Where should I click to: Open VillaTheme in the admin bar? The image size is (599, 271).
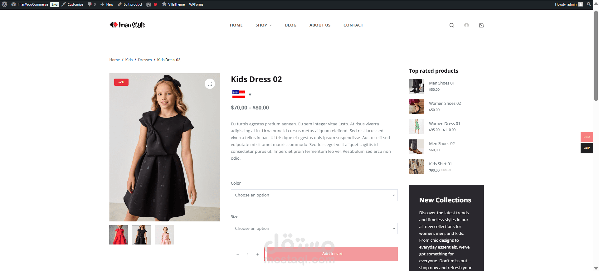(173, 4)
